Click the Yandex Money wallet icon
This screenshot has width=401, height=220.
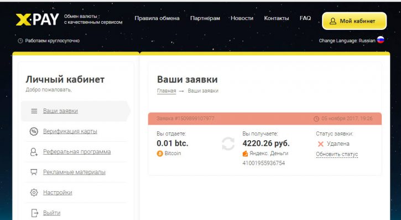click(245, 154)
